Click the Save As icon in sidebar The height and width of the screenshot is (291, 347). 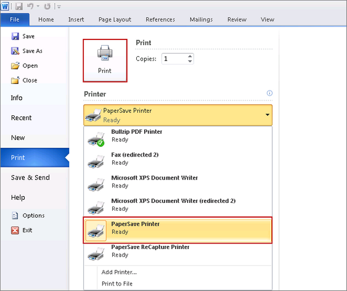tap(15, 51)
